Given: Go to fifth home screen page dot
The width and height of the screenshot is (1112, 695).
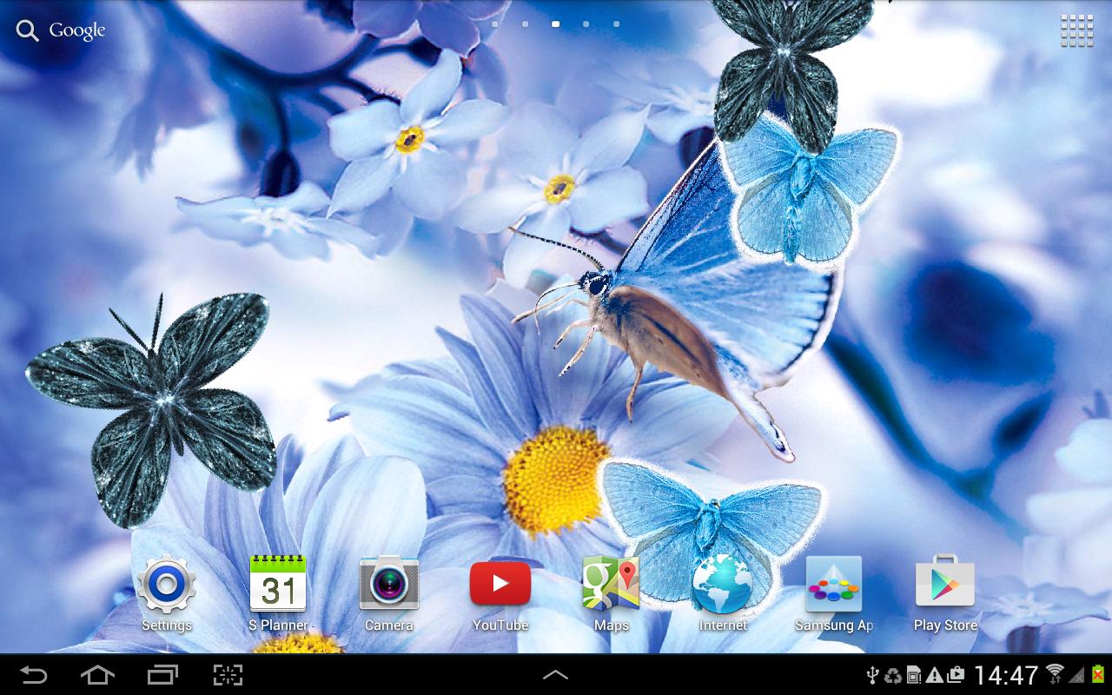Looking at the screenshot, I should (617, 24).
